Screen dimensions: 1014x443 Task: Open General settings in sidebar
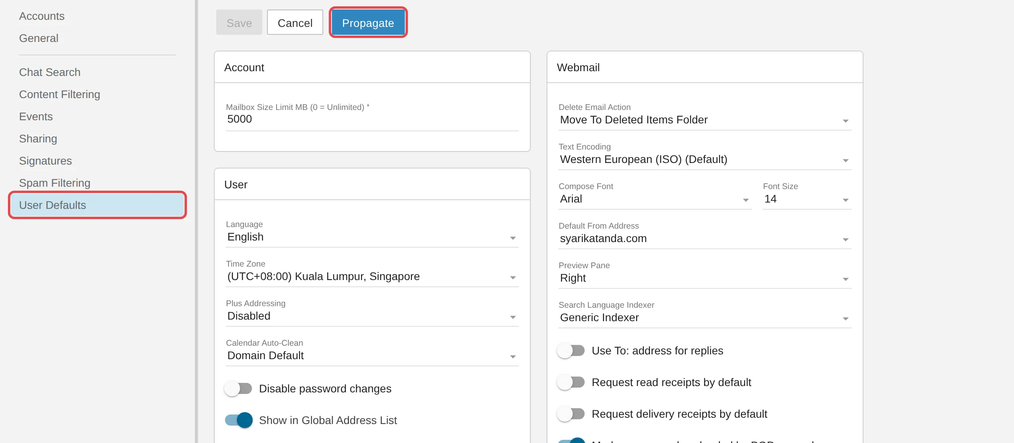pos(39,38)
